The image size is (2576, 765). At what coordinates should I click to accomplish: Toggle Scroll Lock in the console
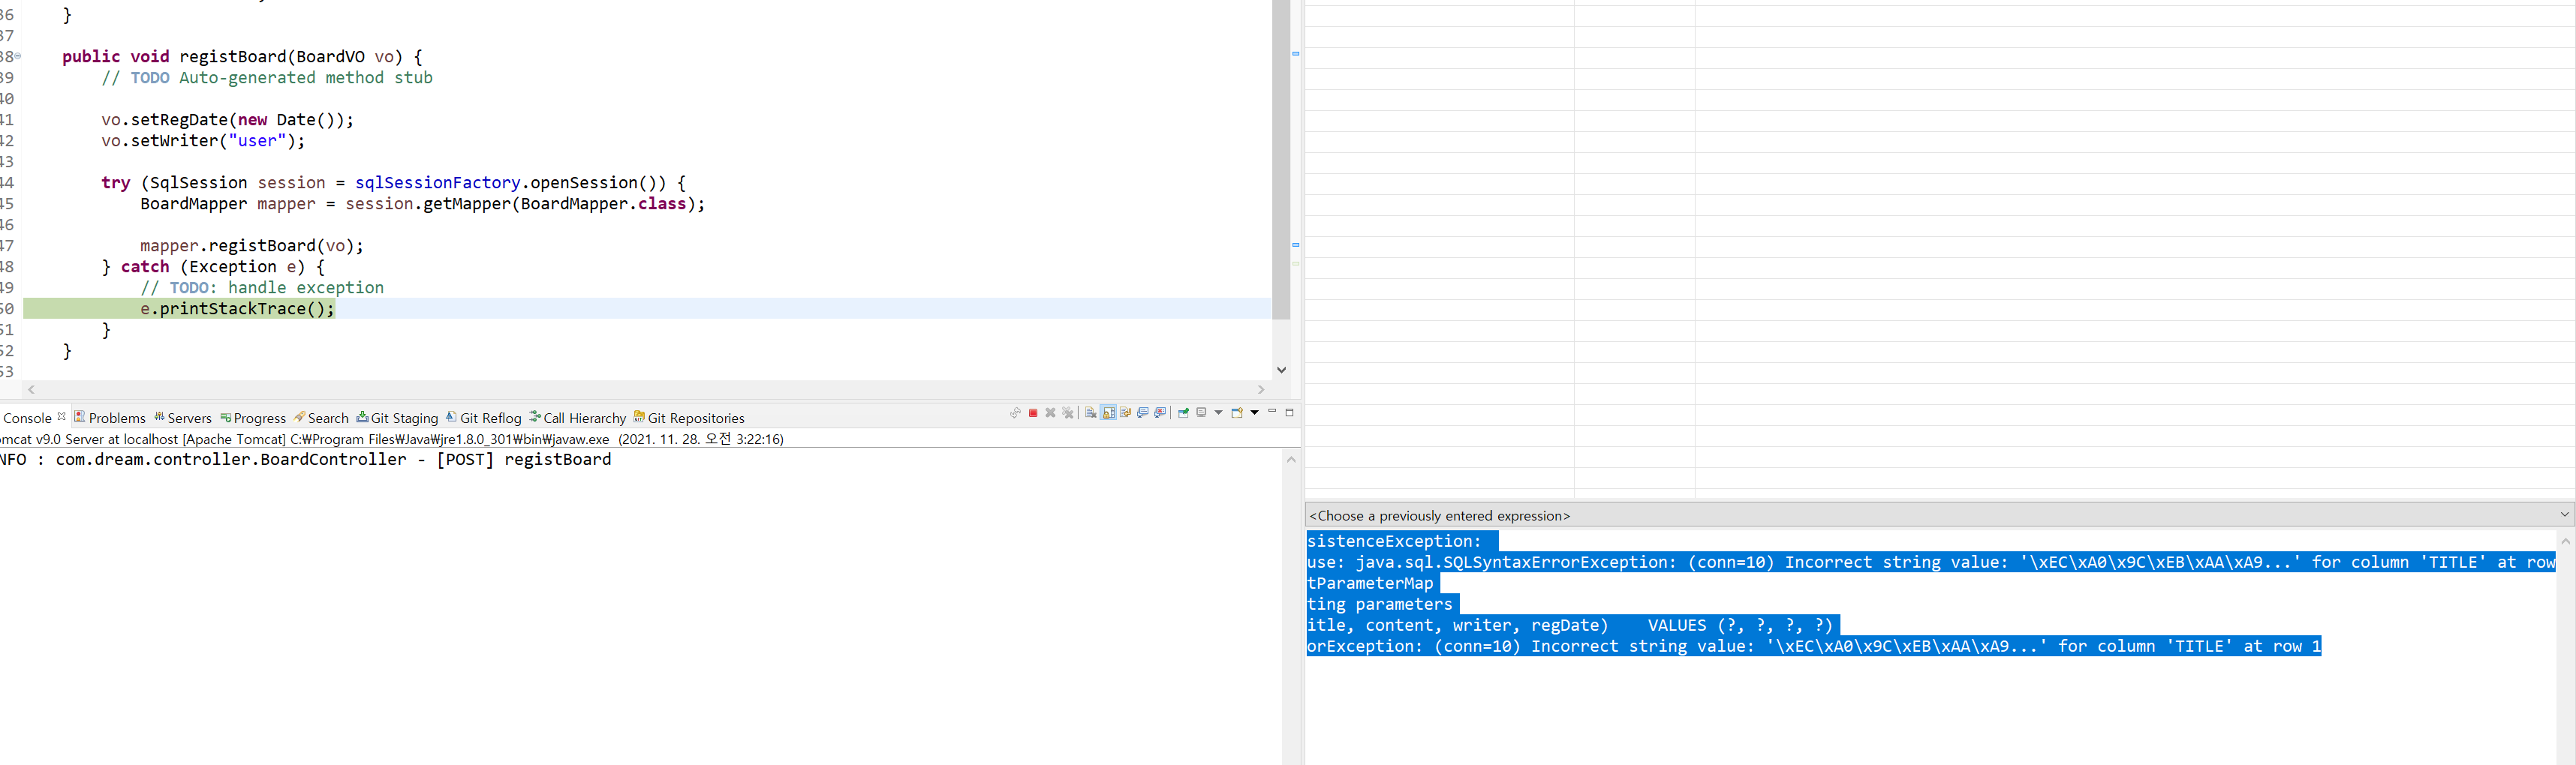pos(1109,412)
